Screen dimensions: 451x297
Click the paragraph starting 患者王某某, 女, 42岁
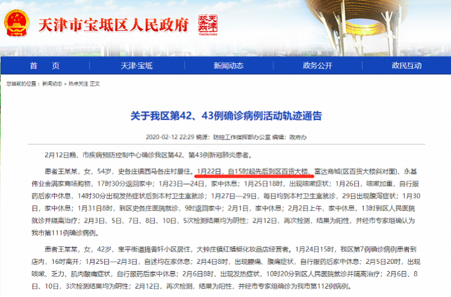[226, 266]
